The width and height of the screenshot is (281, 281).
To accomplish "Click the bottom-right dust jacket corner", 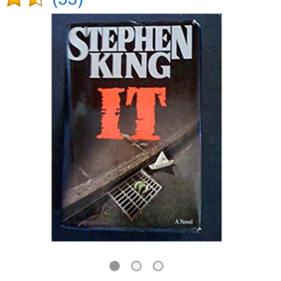I will (199, 229).
